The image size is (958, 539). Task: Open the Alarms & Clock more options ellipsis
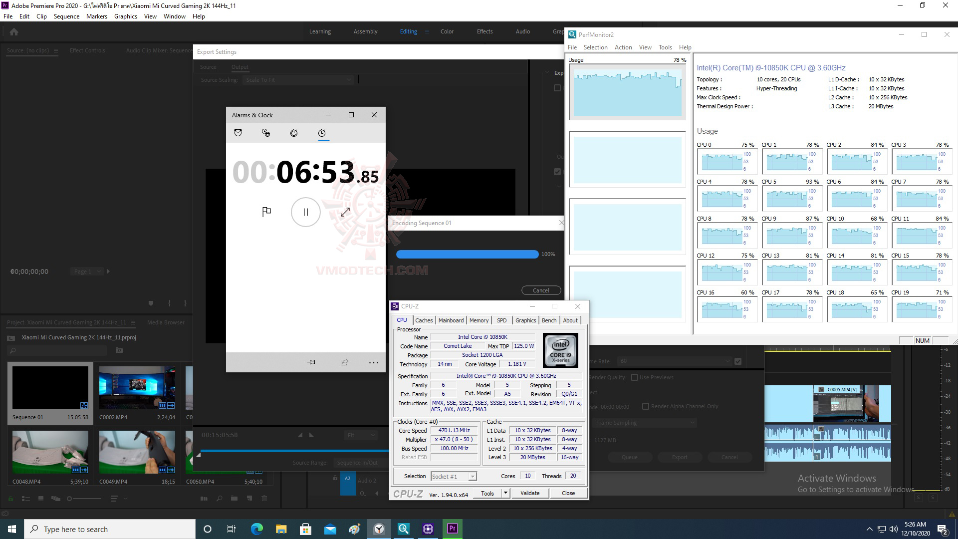point(373,362)
